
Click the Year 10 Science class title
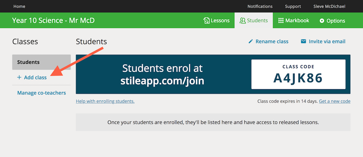tap(53, 21)
